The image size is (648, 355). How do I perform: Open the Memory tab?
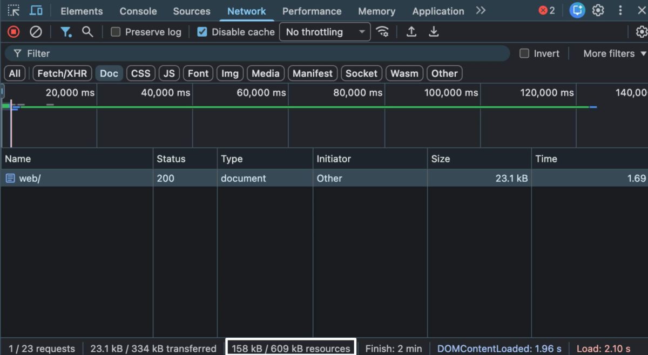click(376, 11)
